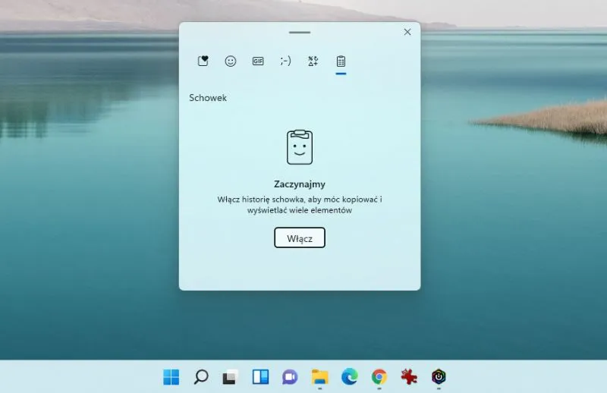Launch Google Chrome from taskbar

click(x=379, y=377)
